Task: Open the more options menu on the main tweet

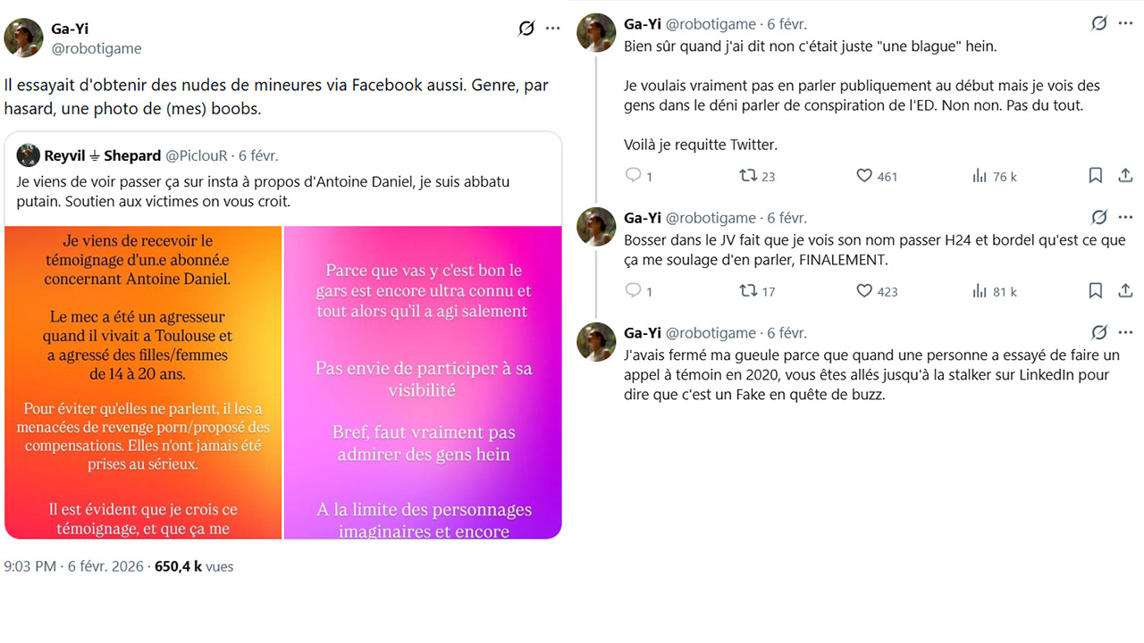Action: click(x=553, y=29)
